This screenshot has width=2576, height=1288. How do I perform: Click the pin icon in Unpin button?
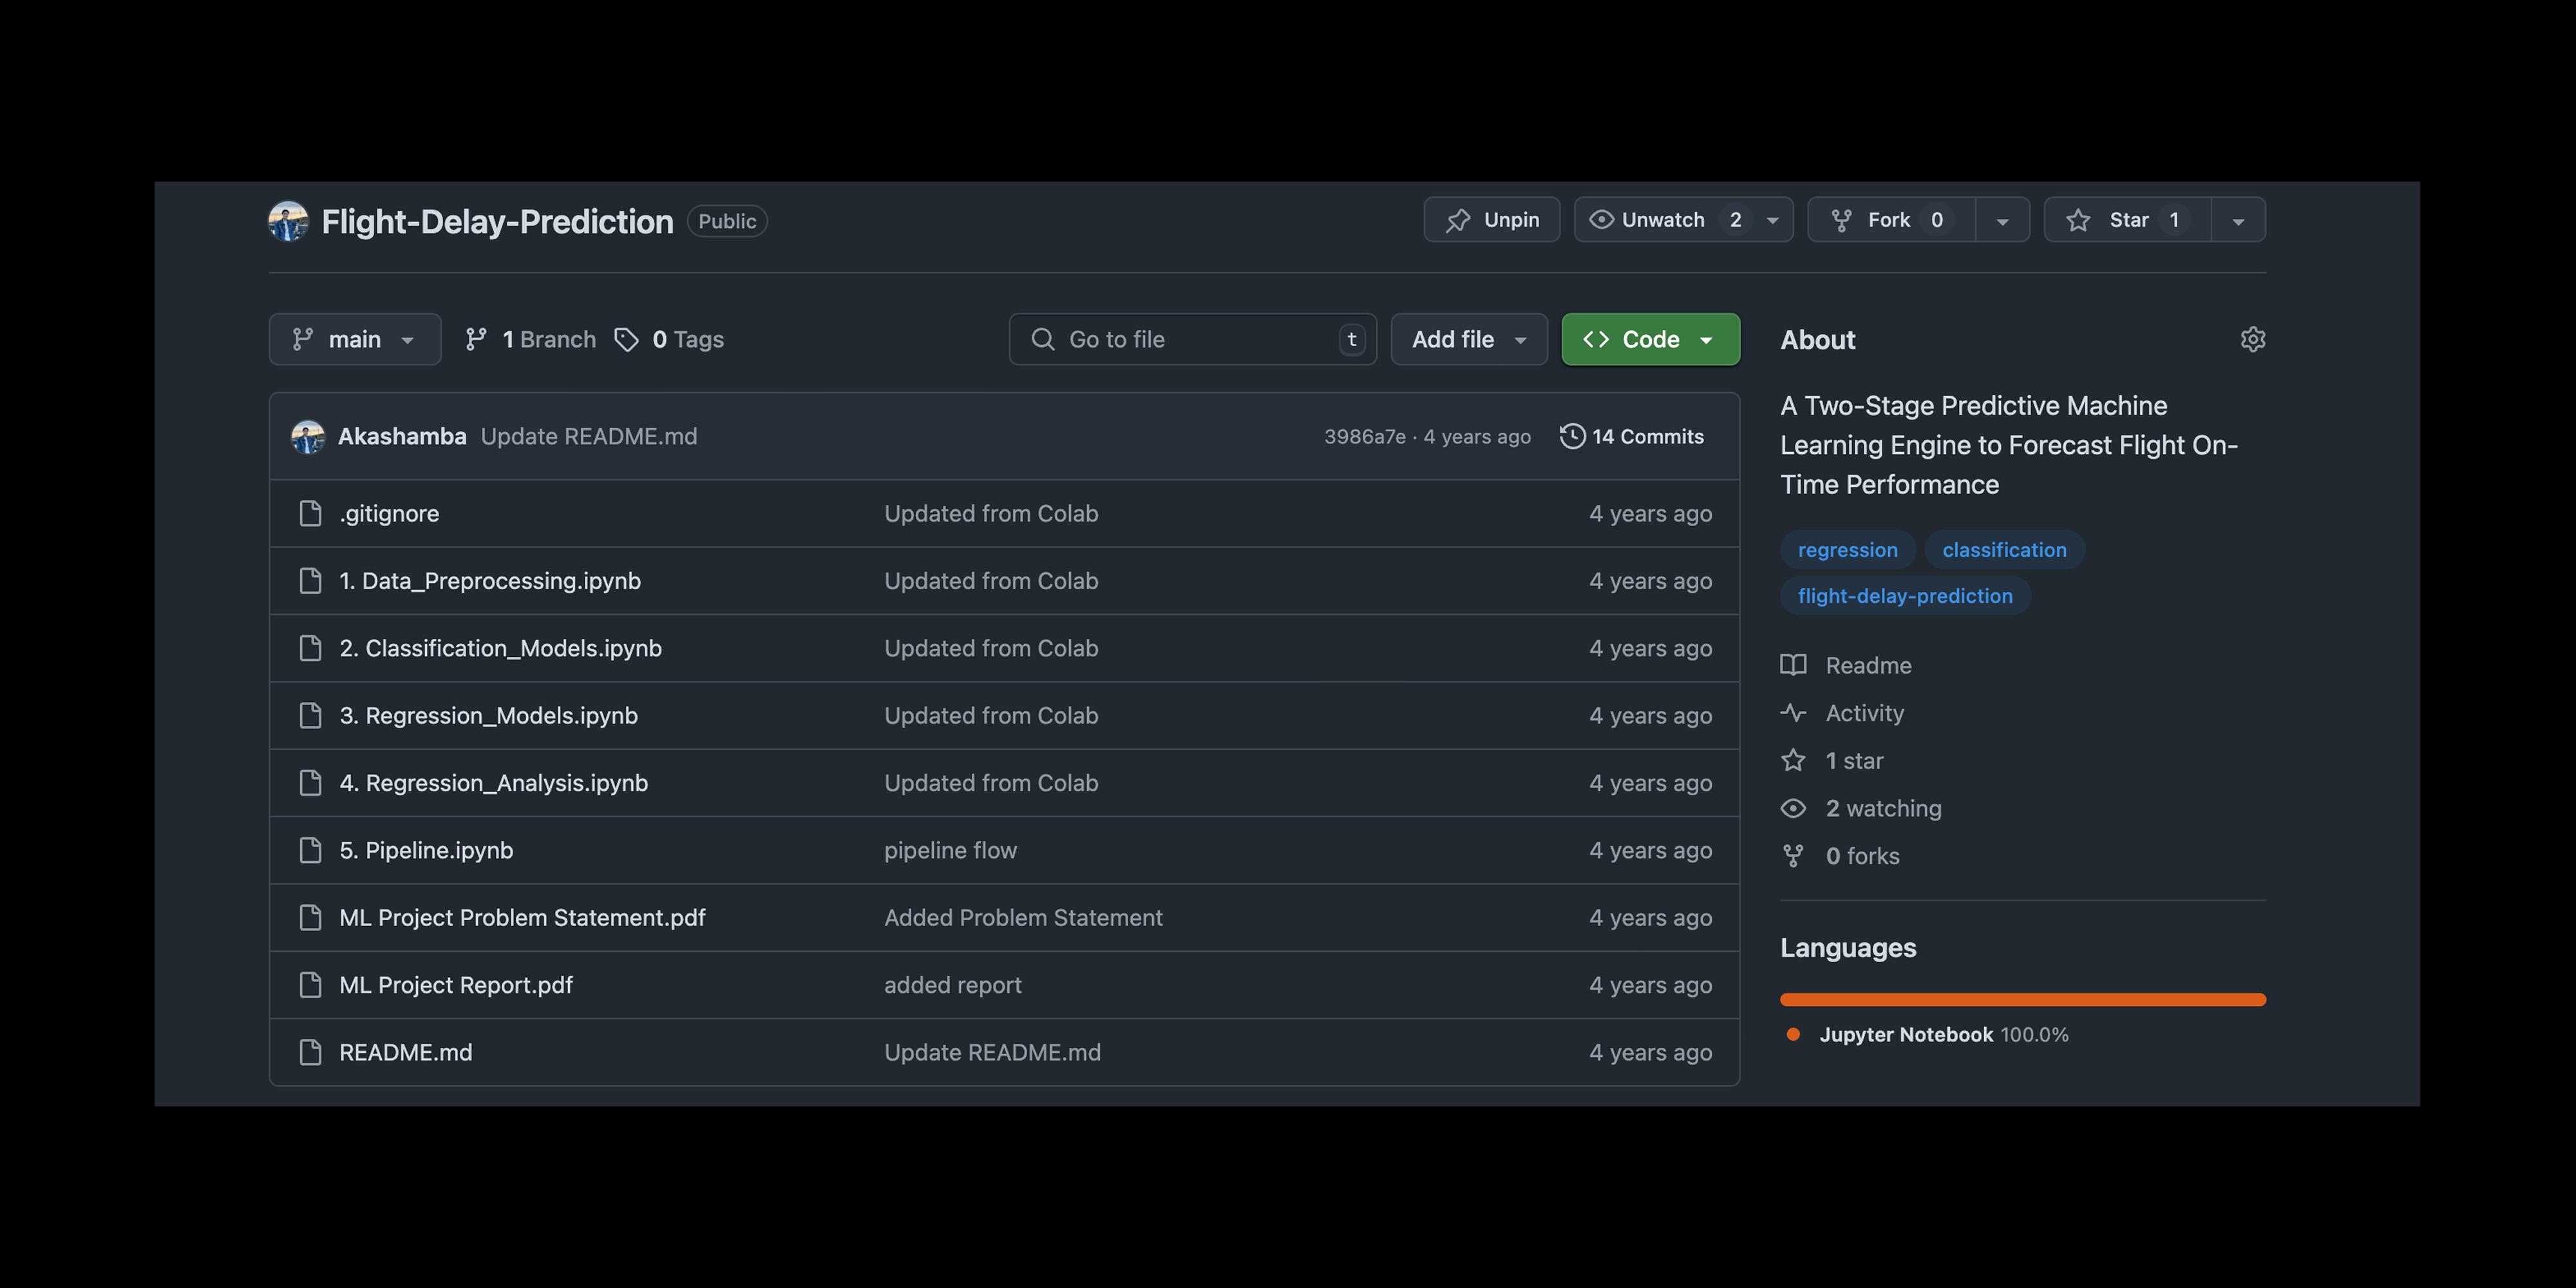(1458, 220)
